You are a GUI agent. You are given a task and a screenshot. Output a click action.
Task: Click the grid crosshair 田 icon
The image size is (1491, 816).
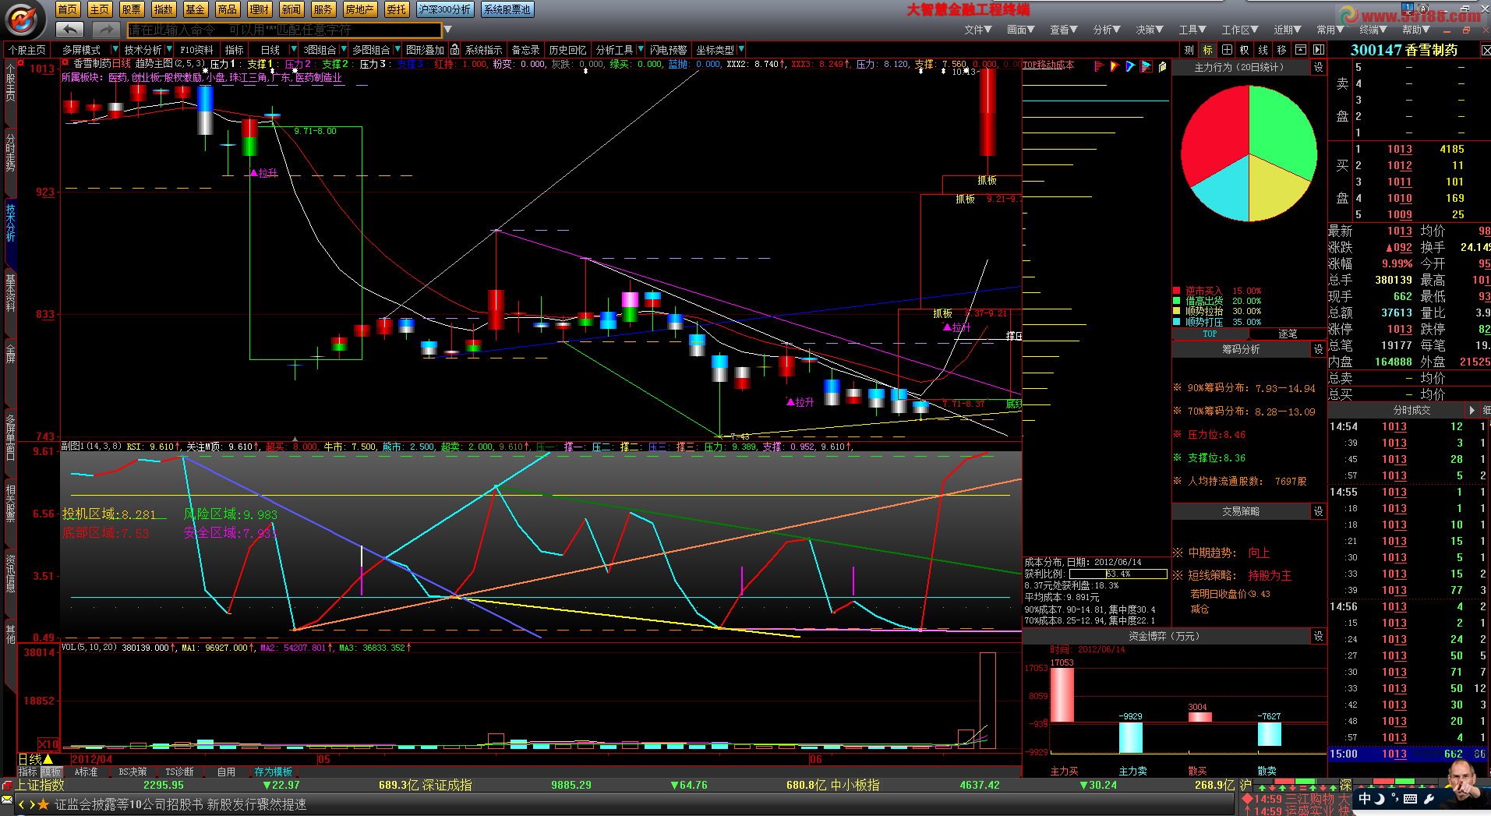(x=1227, y=49)
